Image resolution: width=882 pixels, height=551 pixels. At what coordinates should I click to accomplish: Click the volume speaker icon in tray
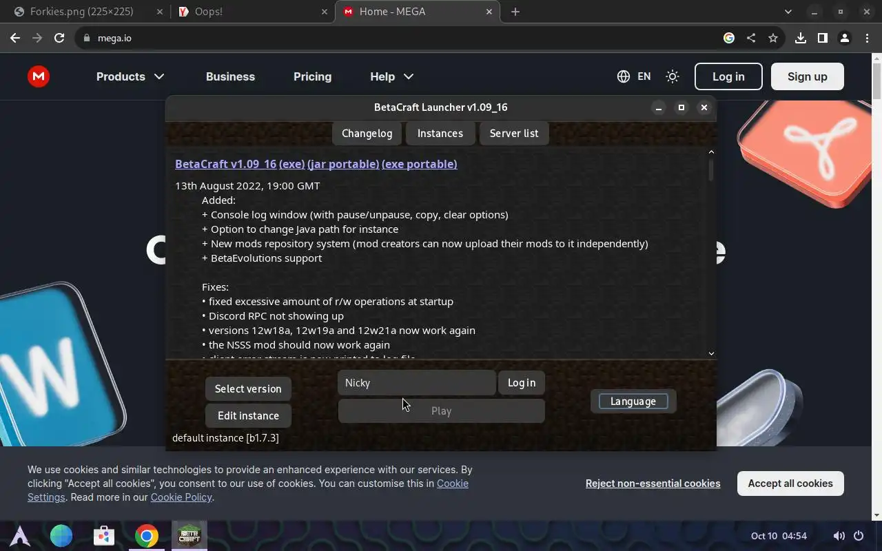pyautogui.click(x=839, y=536)
